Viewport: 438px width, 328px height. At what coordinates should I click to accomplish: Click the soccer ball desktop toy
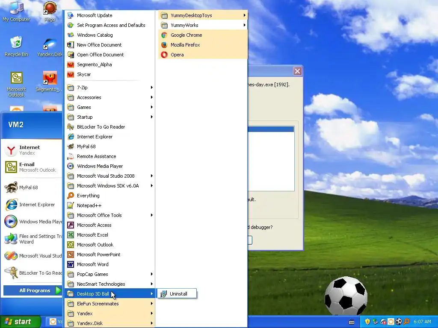tap(346, 296)
